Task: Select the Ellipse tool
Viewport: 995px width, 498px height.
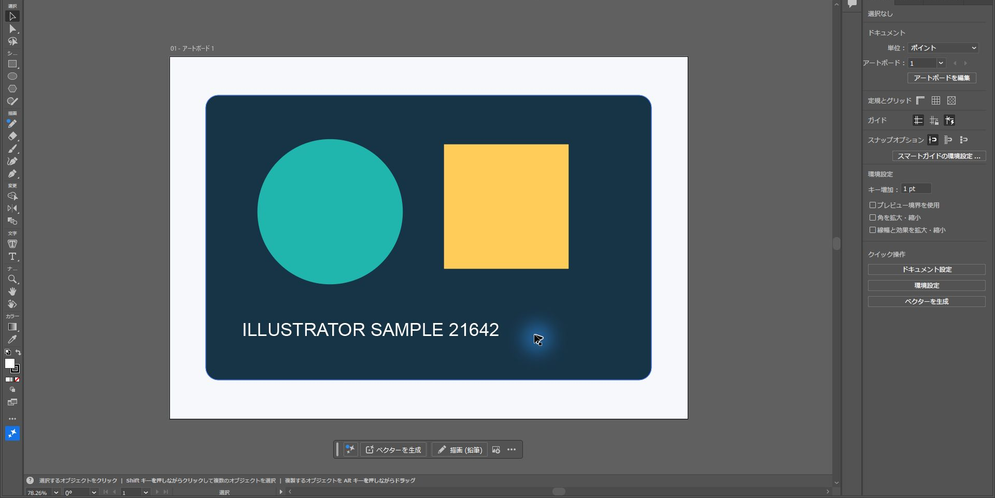Action: [x=12, y=77]
